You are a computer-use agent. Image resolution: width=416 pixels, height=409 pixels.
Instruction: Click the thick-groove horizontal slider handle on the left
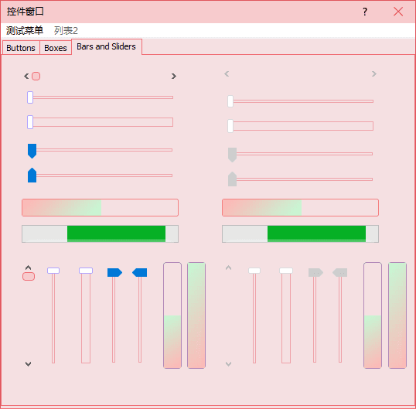click(30, 122)
